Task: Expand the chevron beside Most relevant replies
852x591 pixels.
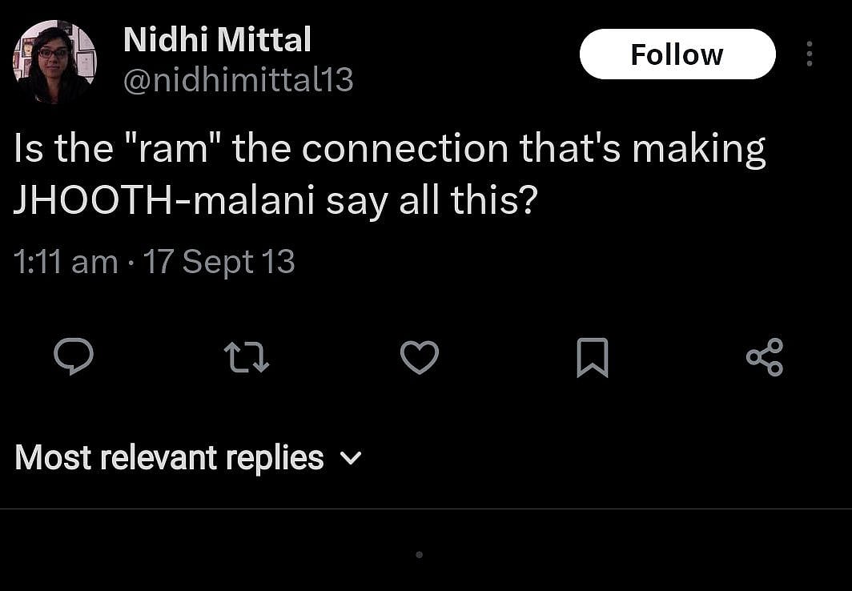Action: [x=351, y=459]
